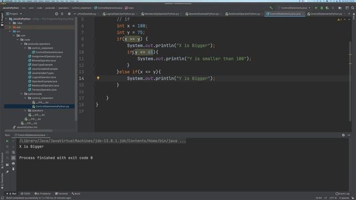
Task: Click the locate/select opened file target icon
Action: [56, 14]
